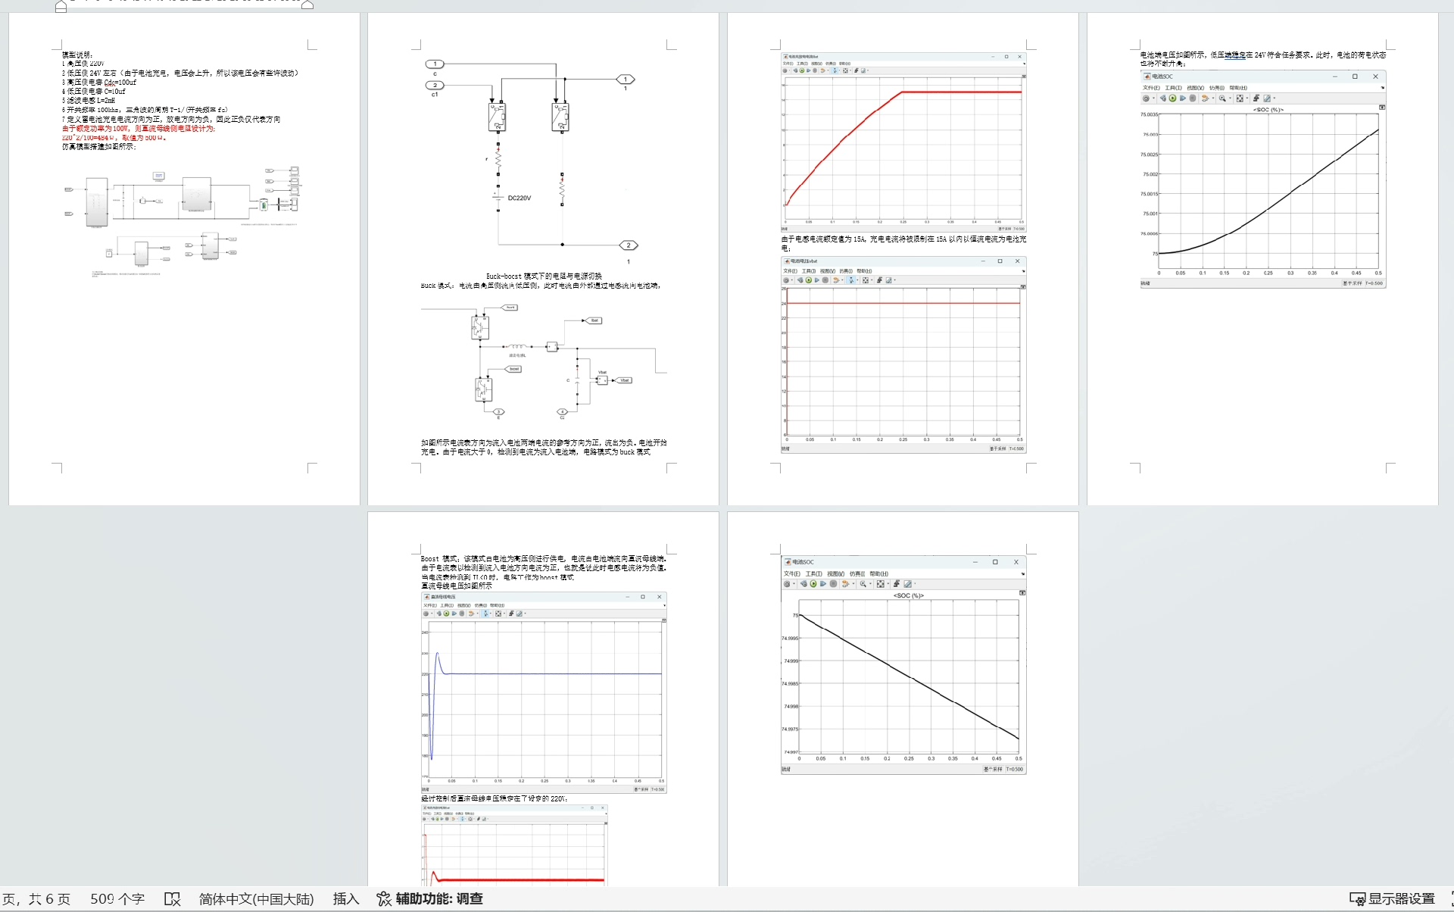The height and width of the screenshot is (912, 1454).
Task: Change language 简体中文(中国大陆) in status bar
Action: (256, 899)
